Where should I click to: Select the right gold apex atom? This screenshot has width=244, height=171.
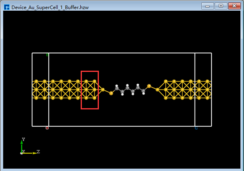point(157,90)
